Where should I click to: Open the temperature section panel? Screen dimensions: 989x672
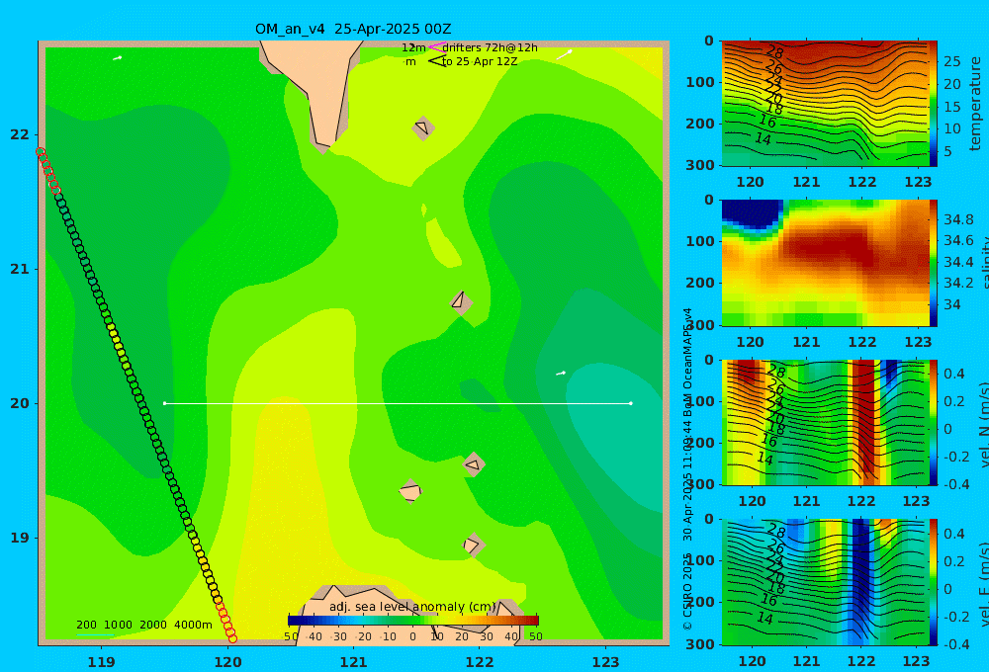(825, 104)
